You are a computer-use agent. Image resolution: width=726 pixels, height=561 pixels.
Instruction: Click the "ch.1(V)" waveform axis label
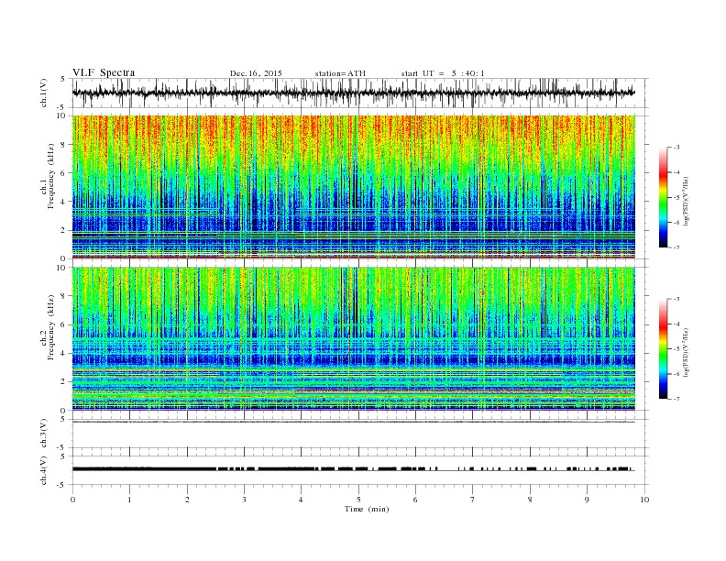coord(44,93)
